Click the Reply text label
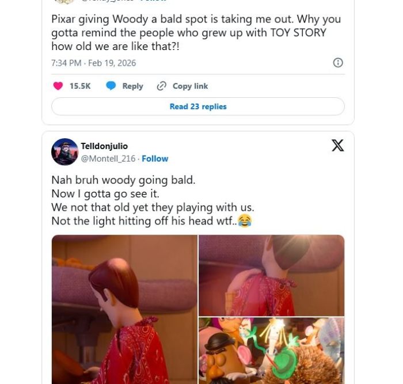Screen dimensions: 403x384 click(x=132, y=86)
